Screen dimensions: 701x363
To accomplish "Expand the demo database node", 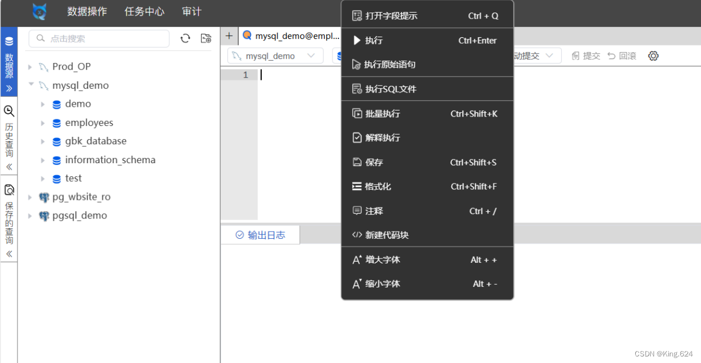I will 43,104.
